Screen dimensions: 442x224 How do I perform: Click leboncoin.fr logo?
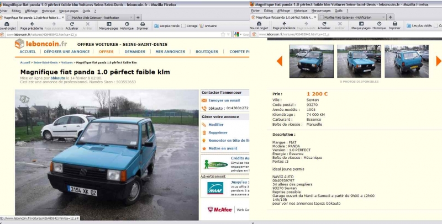(41, 44)
